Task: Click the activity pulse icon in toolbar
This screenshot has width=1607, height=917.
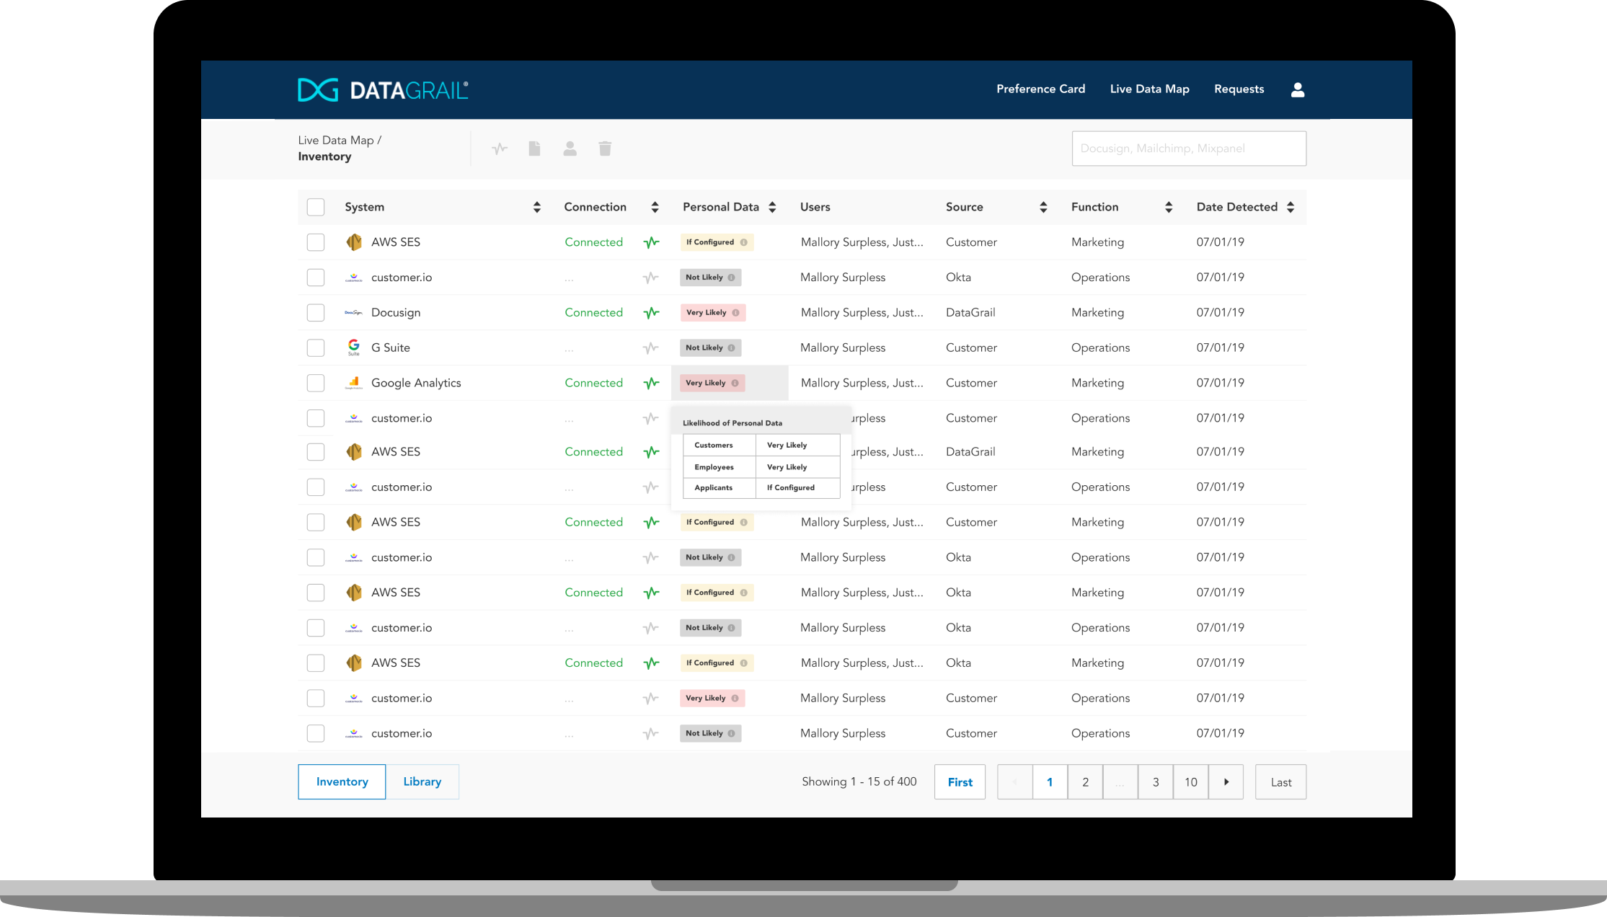Action: (x=500, y=149)
